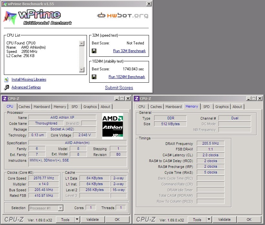The width and height of the screenshot is (265, 225).
Task: Switch to Caches tab in right CPU-Z window
Action: 156,107
